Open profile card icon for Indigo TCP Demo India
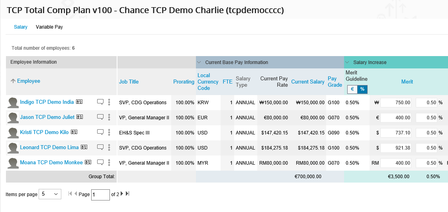448x212 pixels. click(x=80, y=102)
